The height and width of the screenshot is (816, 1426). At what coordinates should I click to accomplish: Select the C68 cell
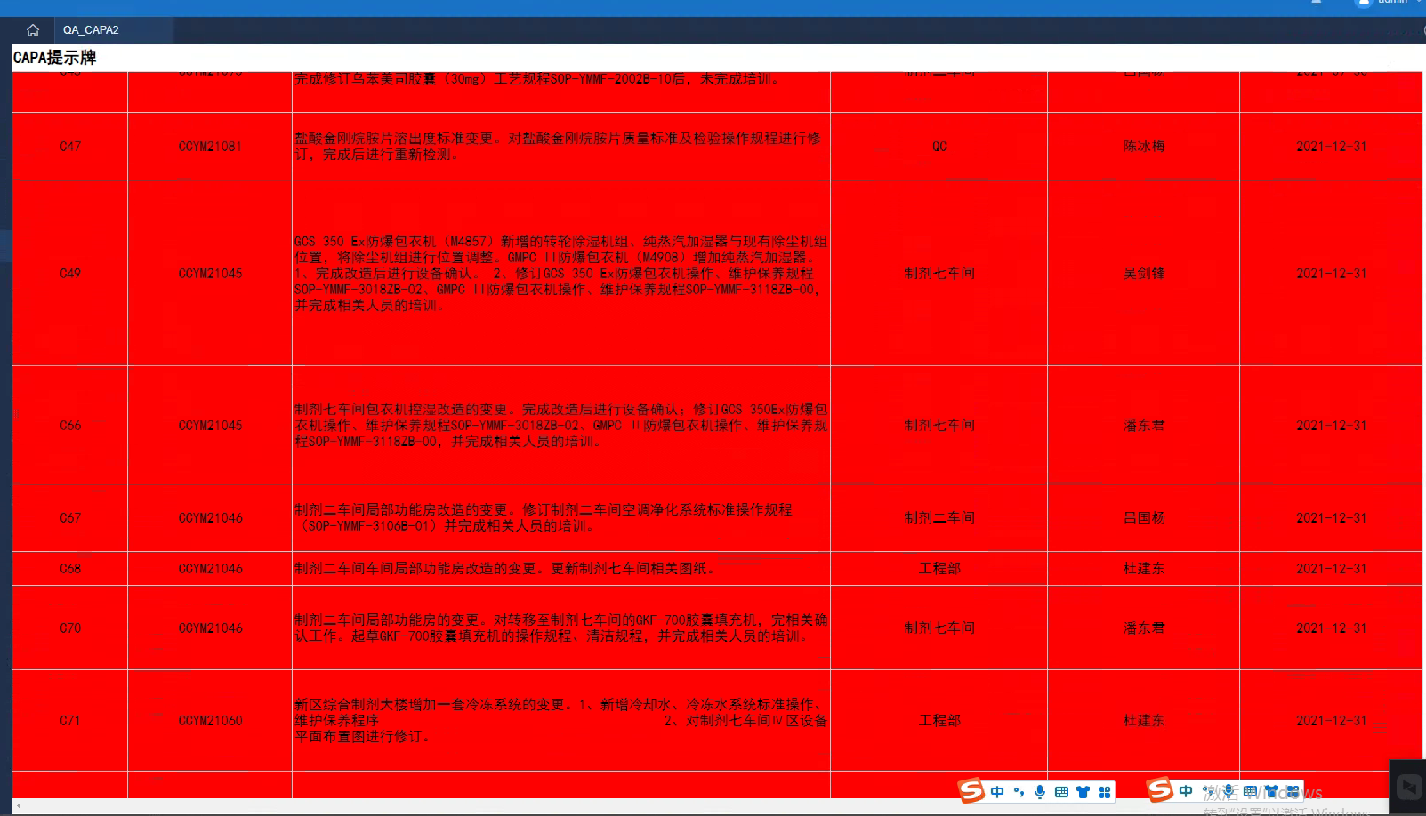(x=70, y=569)
